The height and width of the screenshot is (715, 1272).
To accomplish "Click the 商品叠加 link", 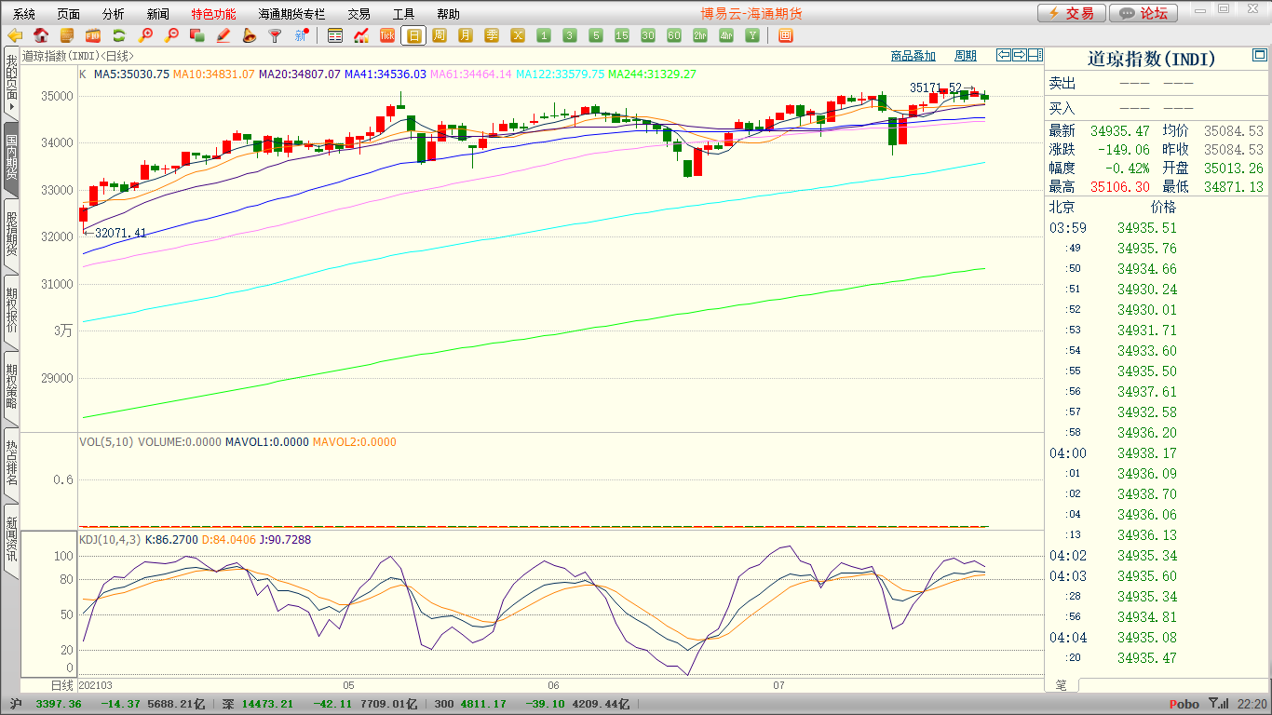I will click(x=913, y=56).
